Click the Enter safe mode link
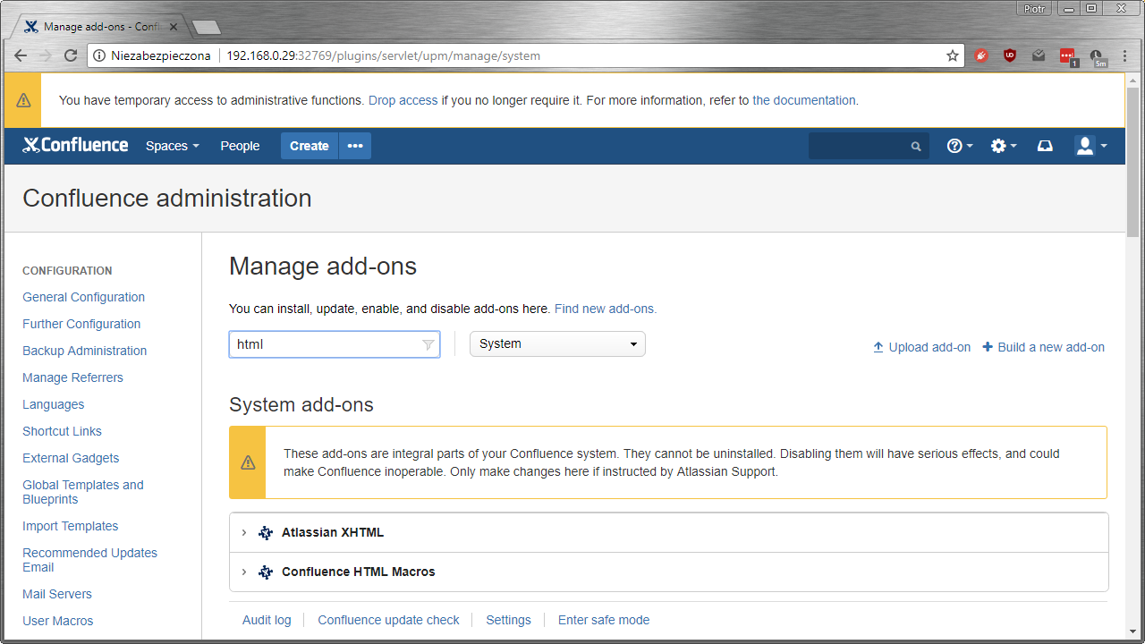Viewport: 1145px width, 644px height. pyautogui.click(x=604, y=620)
